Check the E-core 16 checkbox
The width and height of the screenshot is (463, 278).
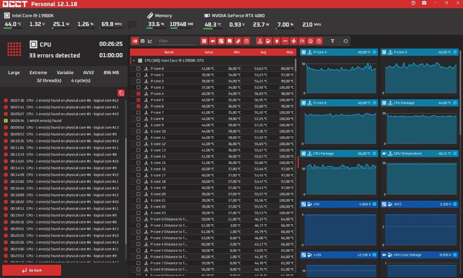138,169
